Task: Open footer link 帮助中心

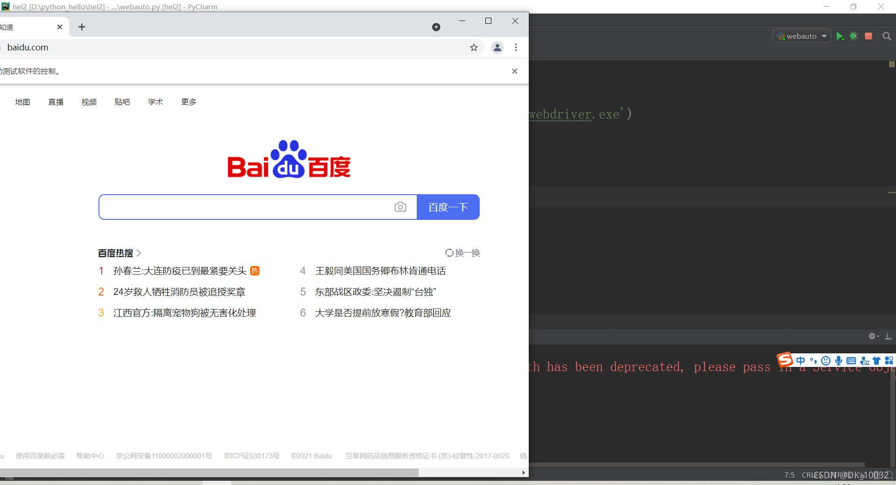Action: [90, 456]
